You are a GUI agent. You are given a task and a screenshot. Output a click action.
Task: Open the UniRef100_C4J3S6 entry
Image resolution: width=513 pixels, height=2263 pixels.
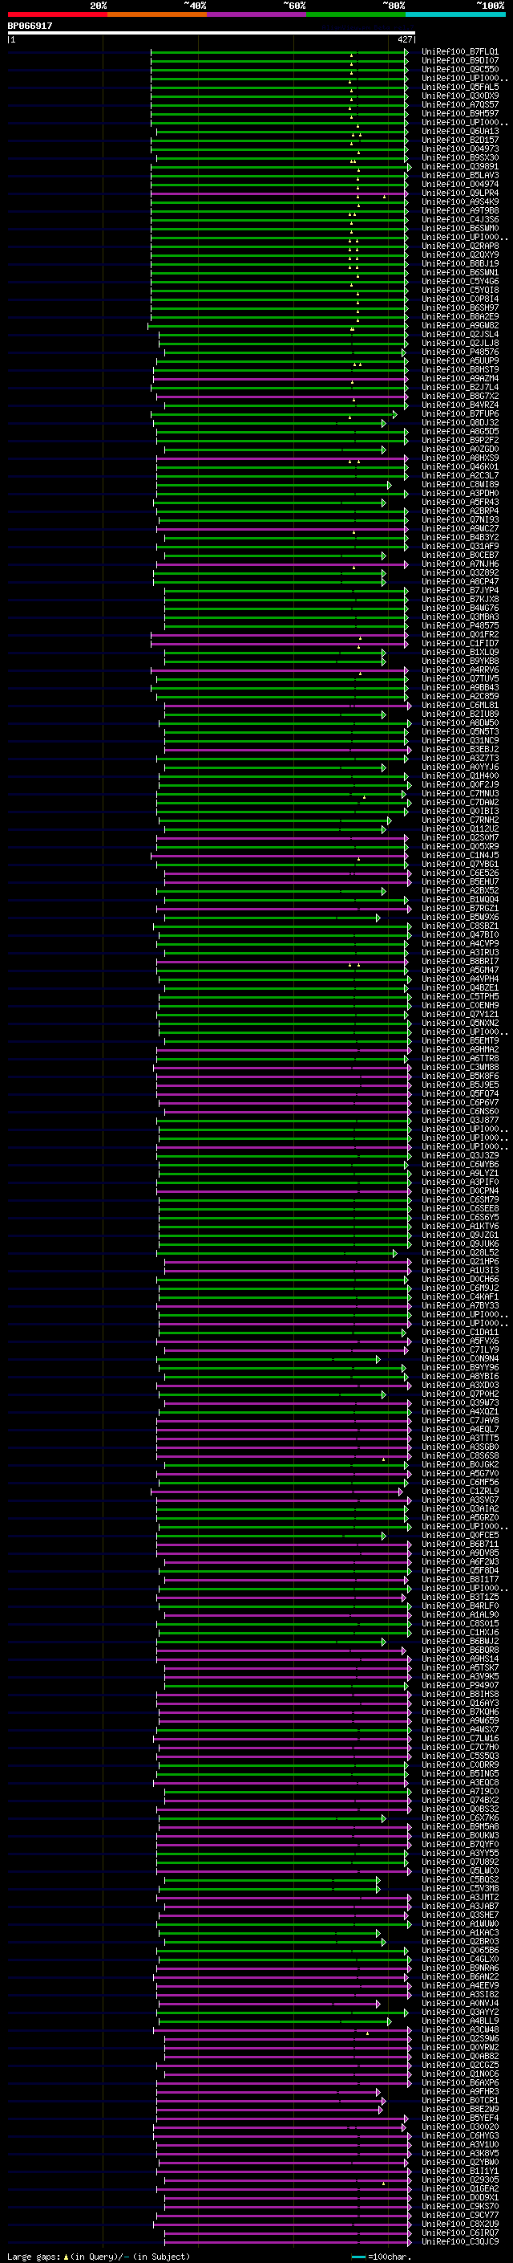[x=459, y=220]
